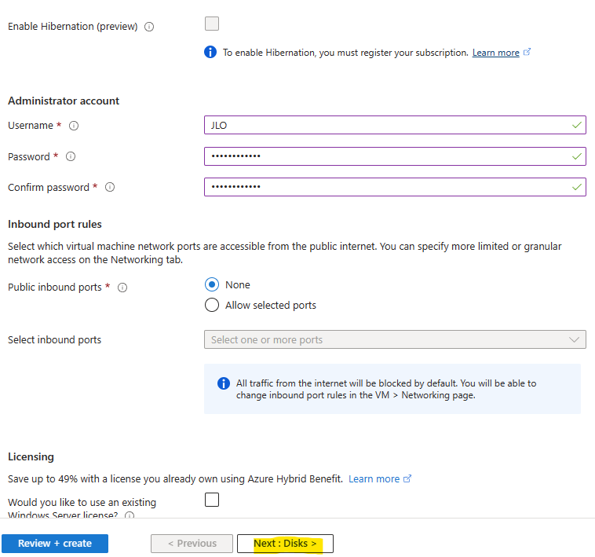Open the Azure Hybrid Benefit Learn more link

coord(374,478)
